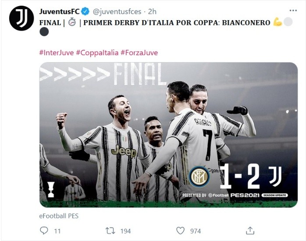306x241 pixels.
Task: Open the share upload icon
Action: 250,231
